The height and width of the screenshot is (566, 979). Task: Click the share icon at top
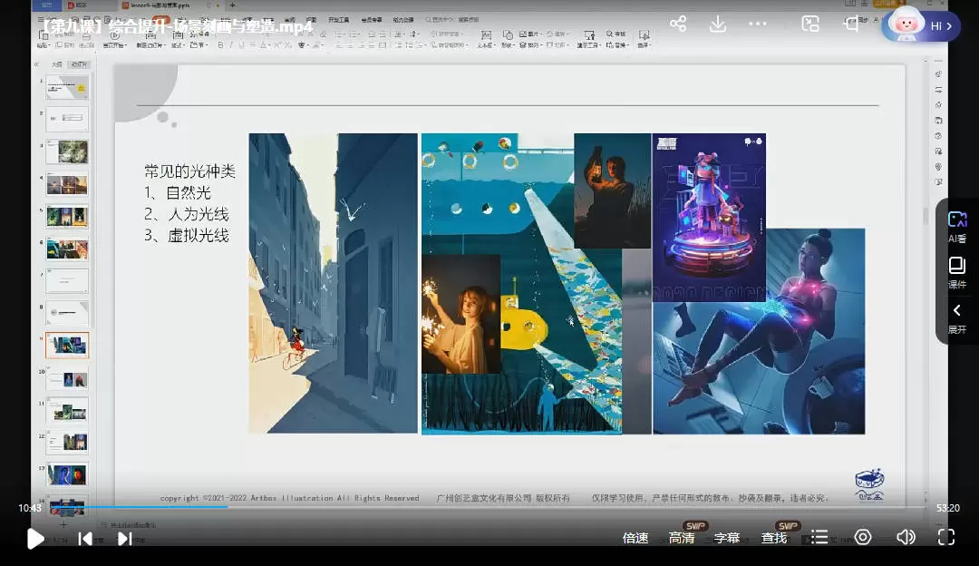[678, 24]
